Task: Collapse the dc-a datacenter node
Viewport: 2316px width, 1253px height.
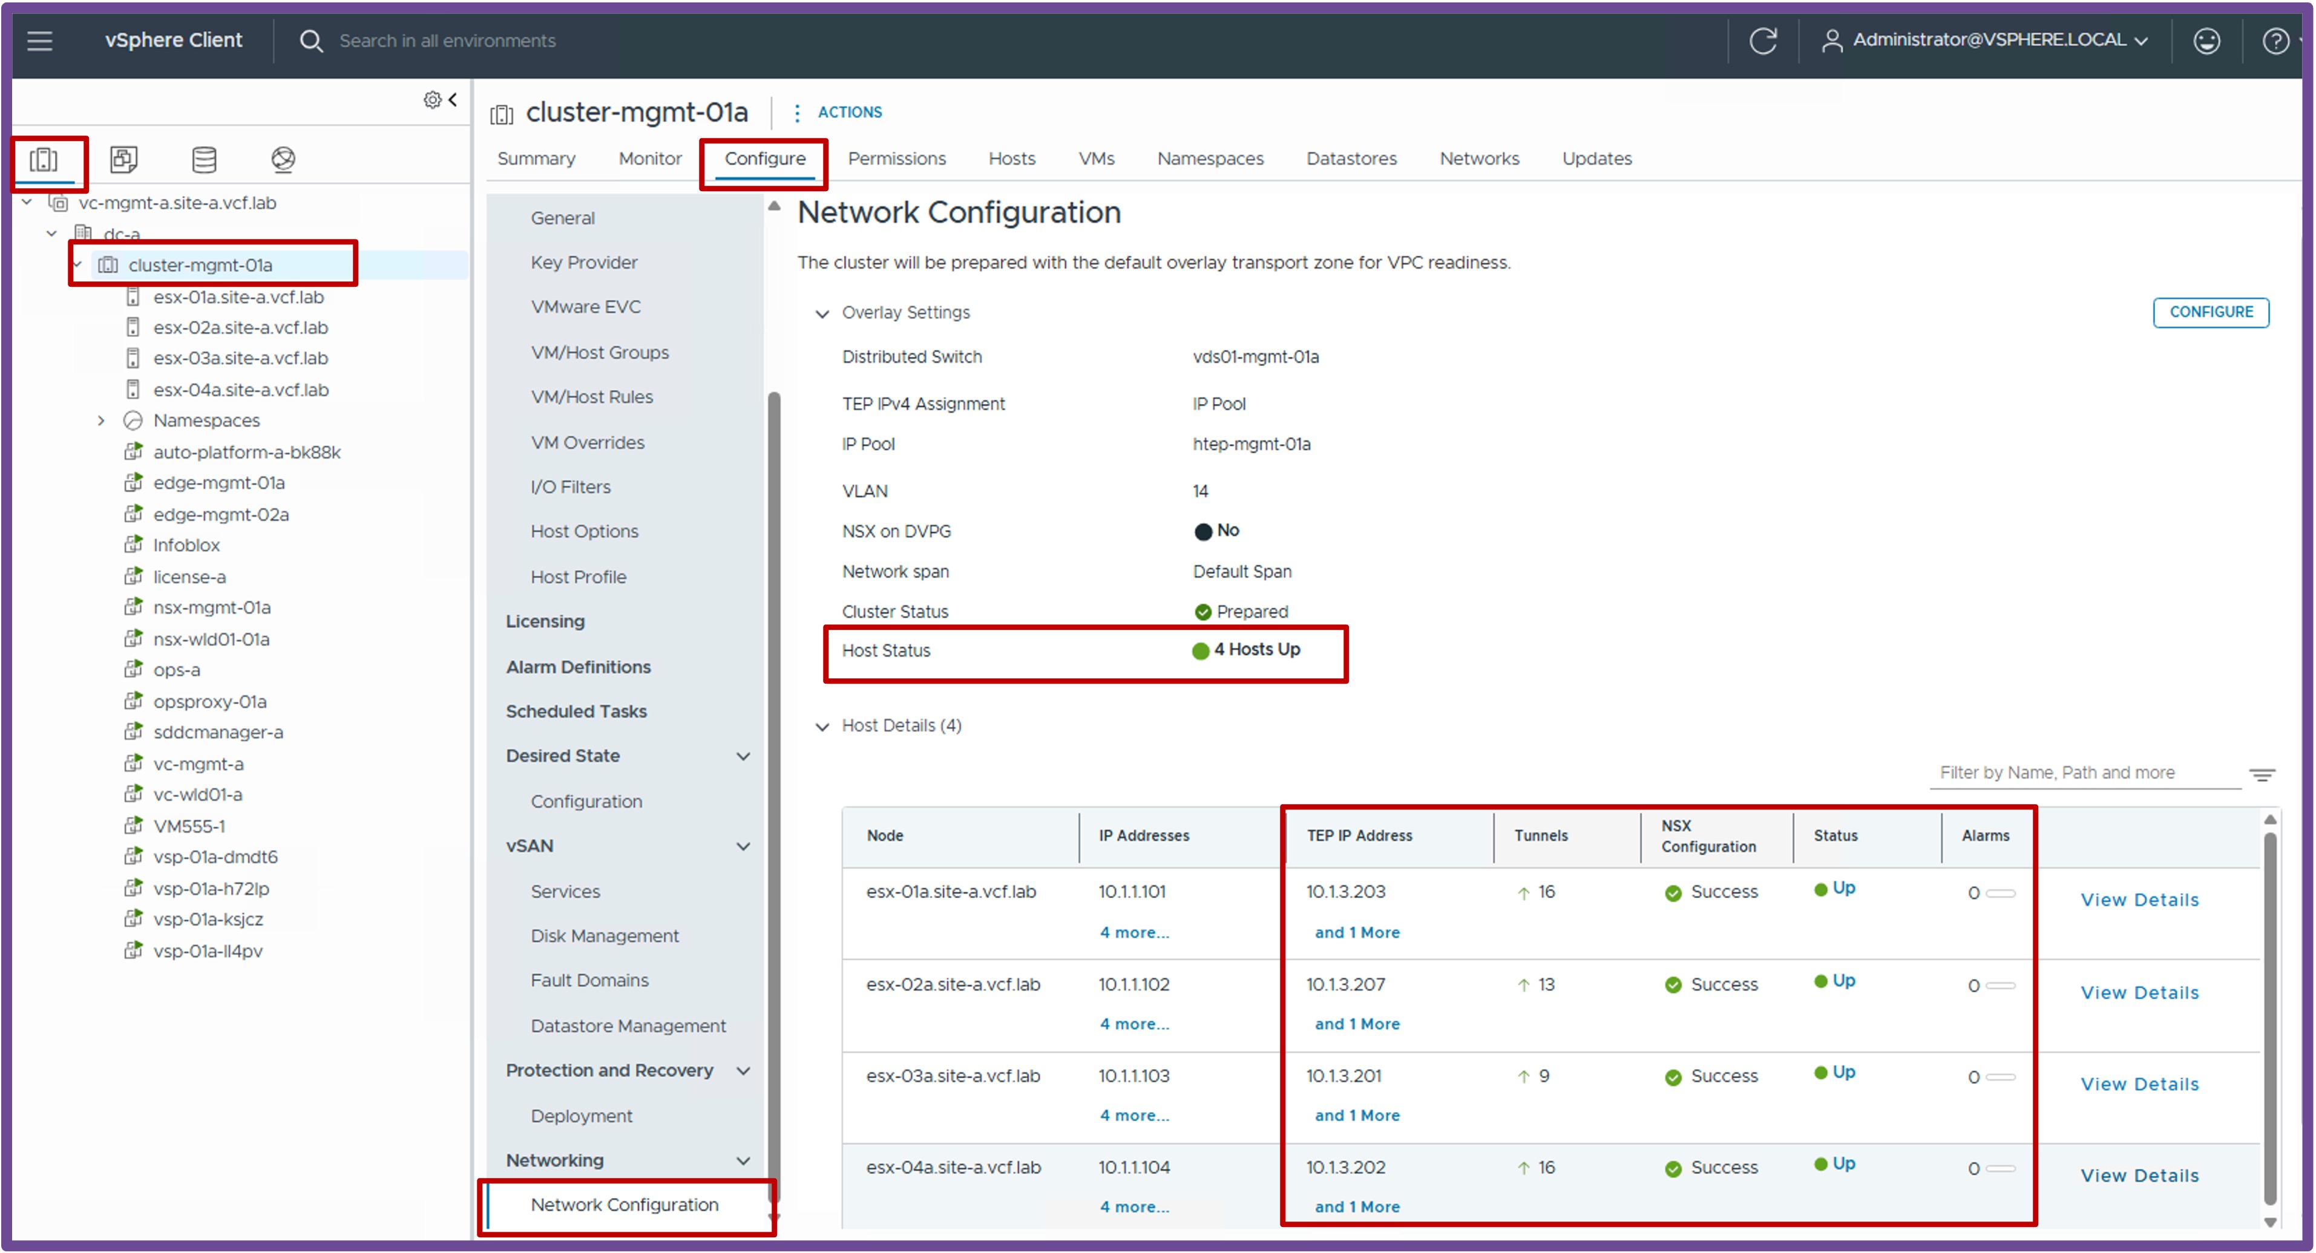Action: pos(52,234)
